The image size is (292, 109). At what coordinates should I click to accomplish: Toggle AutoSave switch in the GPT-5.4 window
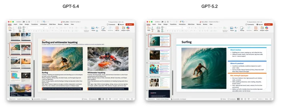23,22
